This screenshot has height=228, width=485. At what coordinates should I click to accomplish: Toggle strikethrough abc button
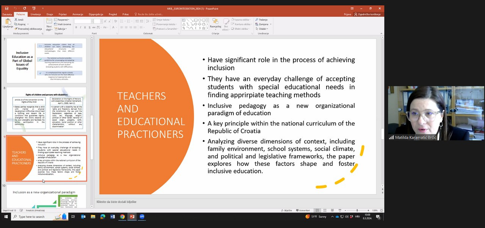(94, 27)
